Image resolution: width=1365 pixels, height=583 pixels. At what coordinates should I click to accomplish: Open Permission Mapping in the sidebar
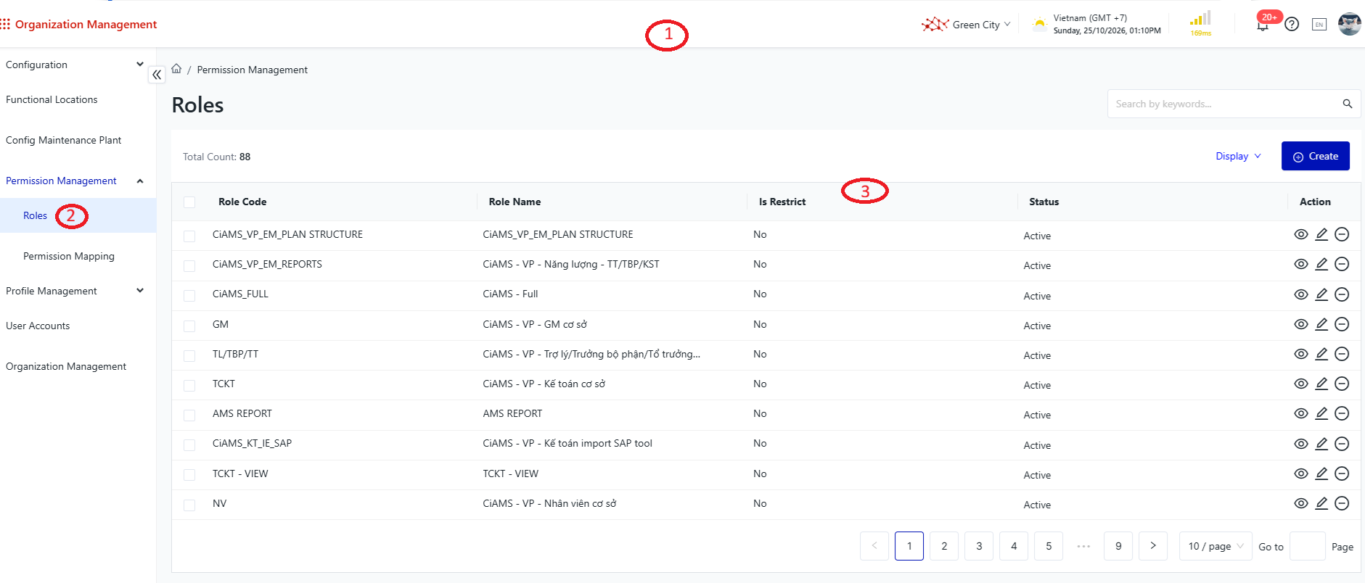click(x=69, y=256)
